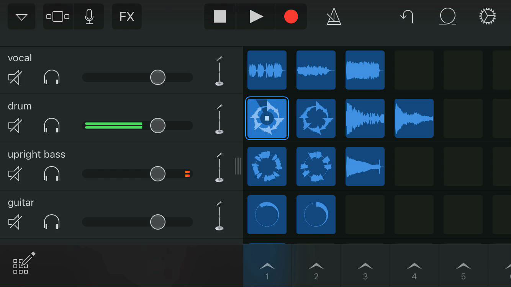Open the song settings gear icon
Viewport: 511px width, 287px height.
click(x=488, y=16)
